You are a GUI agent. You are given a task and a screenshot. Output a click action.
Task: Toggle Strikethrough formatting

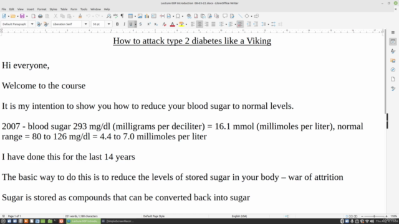tap(140, 24)
